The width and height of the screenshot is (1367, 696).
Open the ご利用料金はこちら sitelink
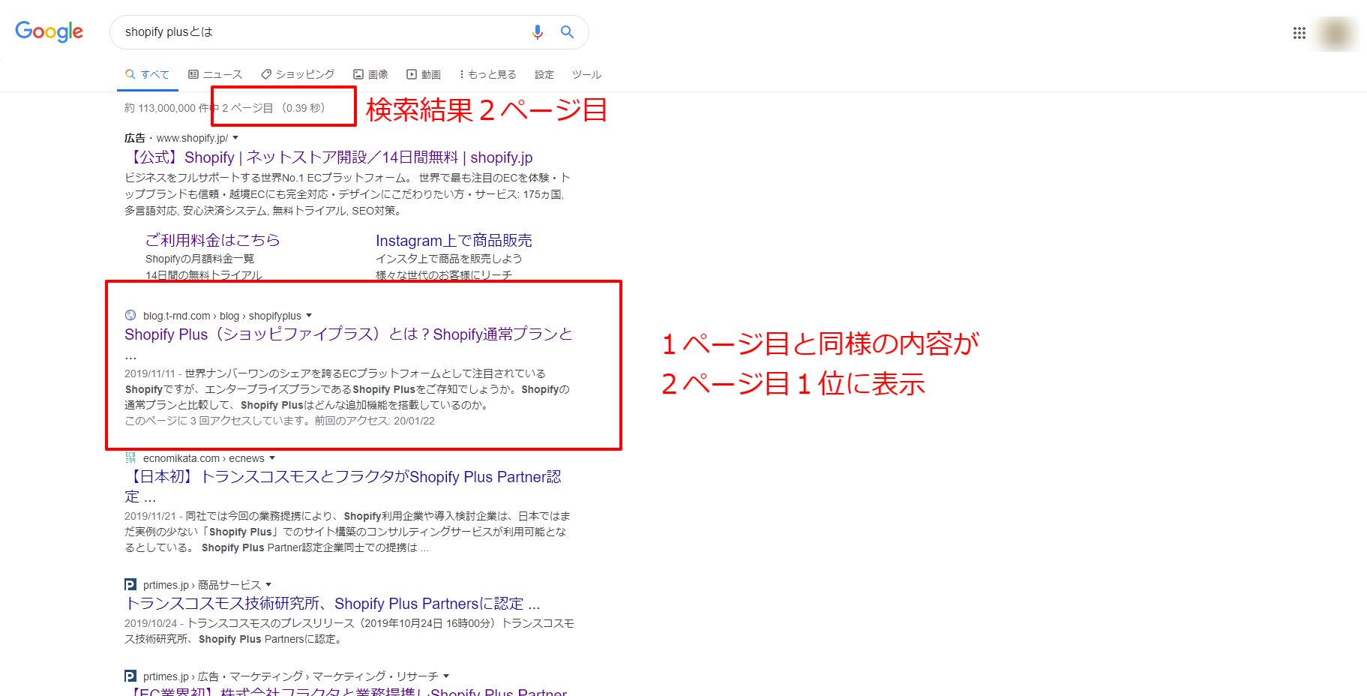point(213,240)
